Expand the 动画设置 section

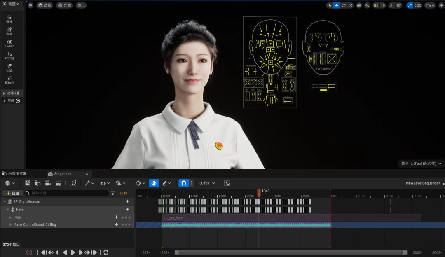[x=12, y=93]
